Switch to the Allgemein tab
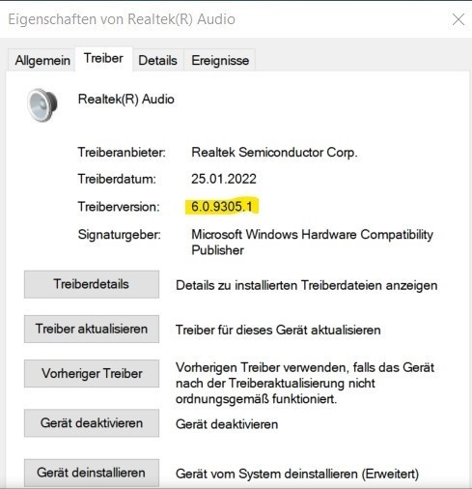Image resolution: width=472 pixels, height=489 pixels. click(42, 60)
